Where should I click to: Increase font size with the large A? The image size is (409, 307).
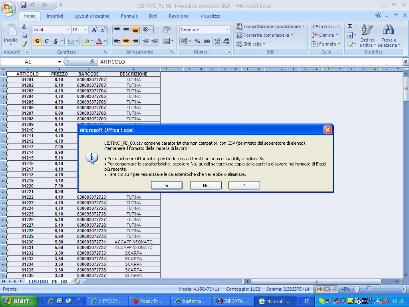point(94,30)
